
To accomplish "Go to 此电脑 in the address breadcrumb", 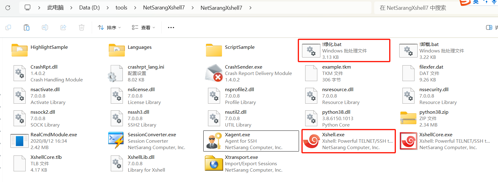I will pos(55,8).
